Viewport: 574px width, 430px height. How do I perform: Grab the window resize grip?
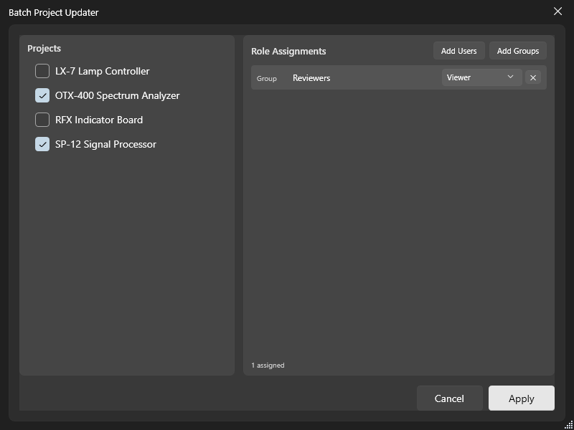(569, 425)
